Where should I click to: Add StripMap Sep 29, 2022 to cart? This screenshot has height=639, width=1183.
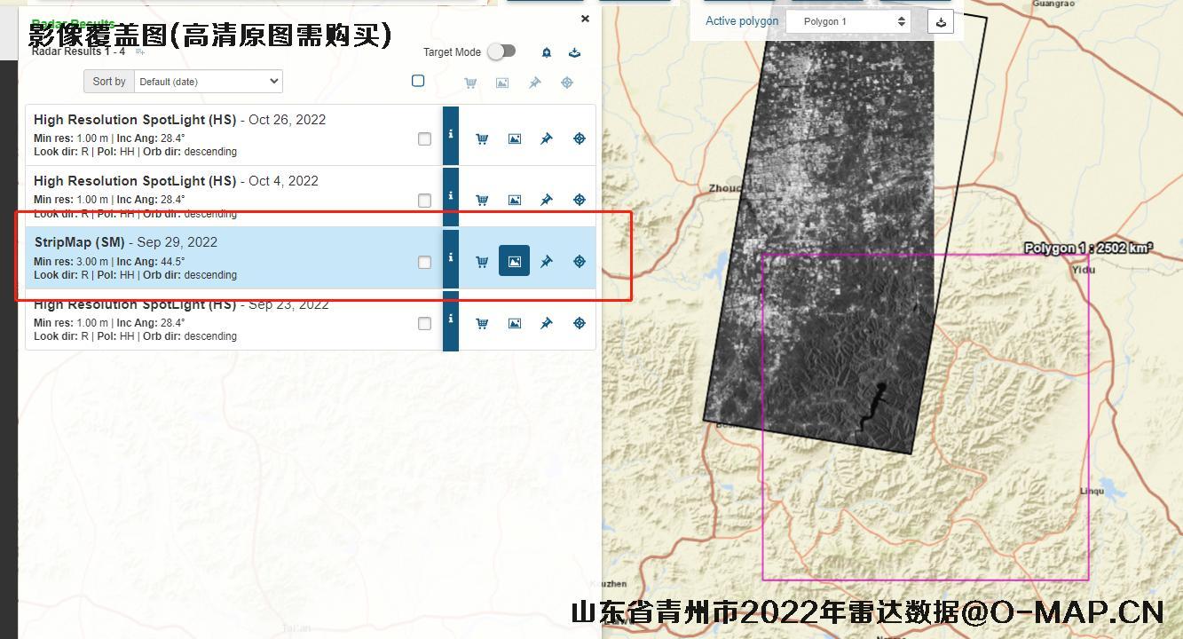482,261
